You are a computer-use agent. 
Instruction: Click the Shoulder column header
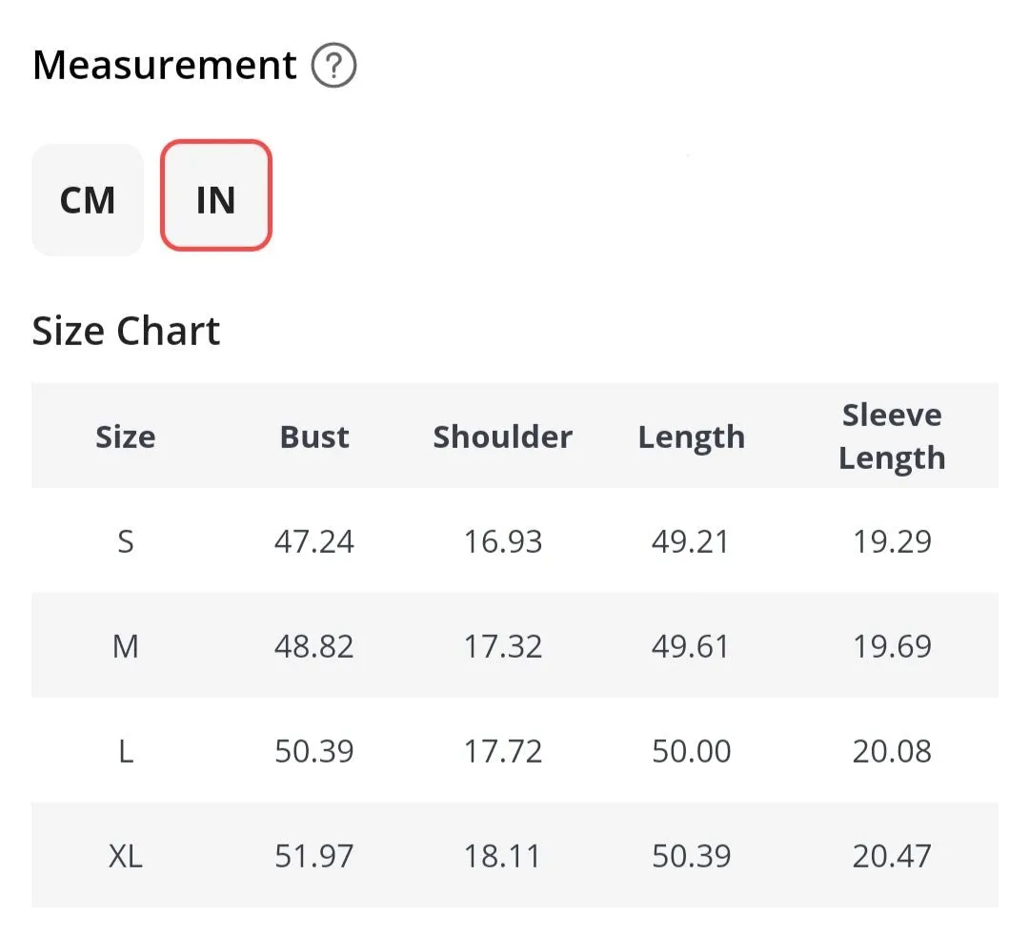503,437
